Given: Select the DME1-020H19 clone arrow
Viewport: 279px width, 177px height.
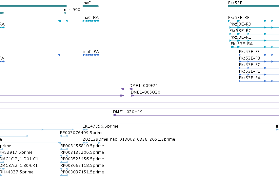Looking at the screenshot, I should [x=196, y=115].
